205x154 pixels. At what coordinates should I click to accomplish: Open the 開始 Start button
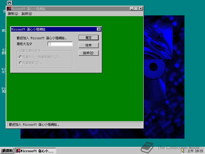(7, 151)
